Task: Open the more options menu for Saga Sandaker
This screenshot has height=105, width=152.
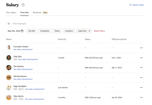Action: tap(141, 87)
